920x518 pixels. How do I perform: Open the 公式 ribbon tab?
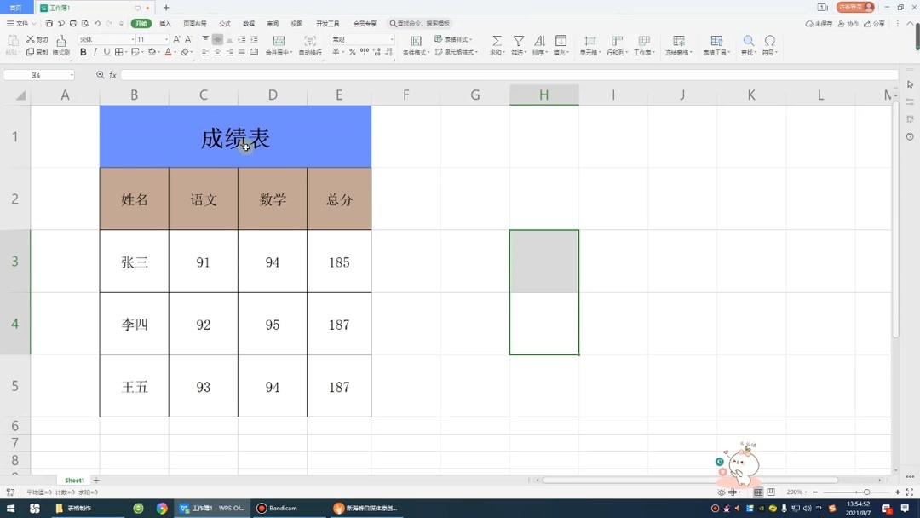(223, 23)
